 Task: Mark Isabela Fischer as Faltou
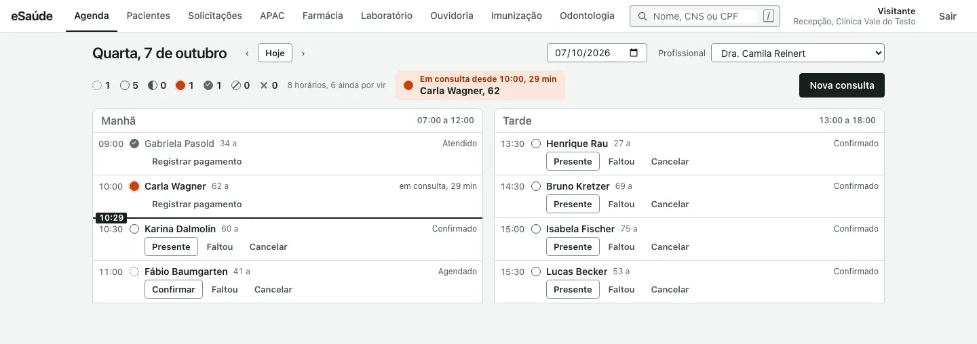[621, 247]
